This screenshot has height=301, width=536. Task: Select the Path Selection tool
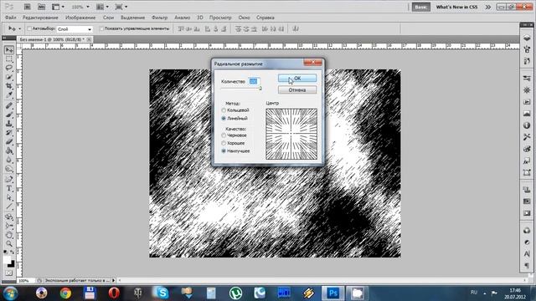pos(9,197)
